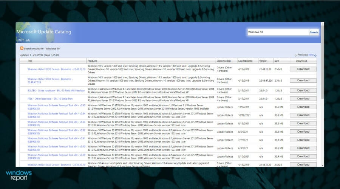Sort by the Products column header
This screenshot has width=340, height=189.
coord(93,61)
